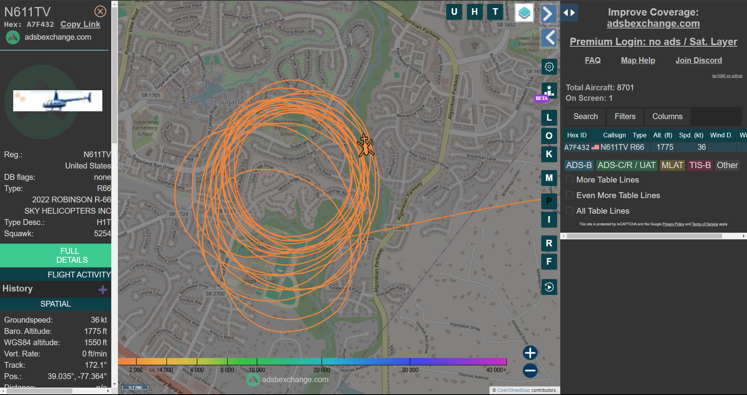Enable More Table Lines checkbox
747x395 pixels.
click(570, 179)
